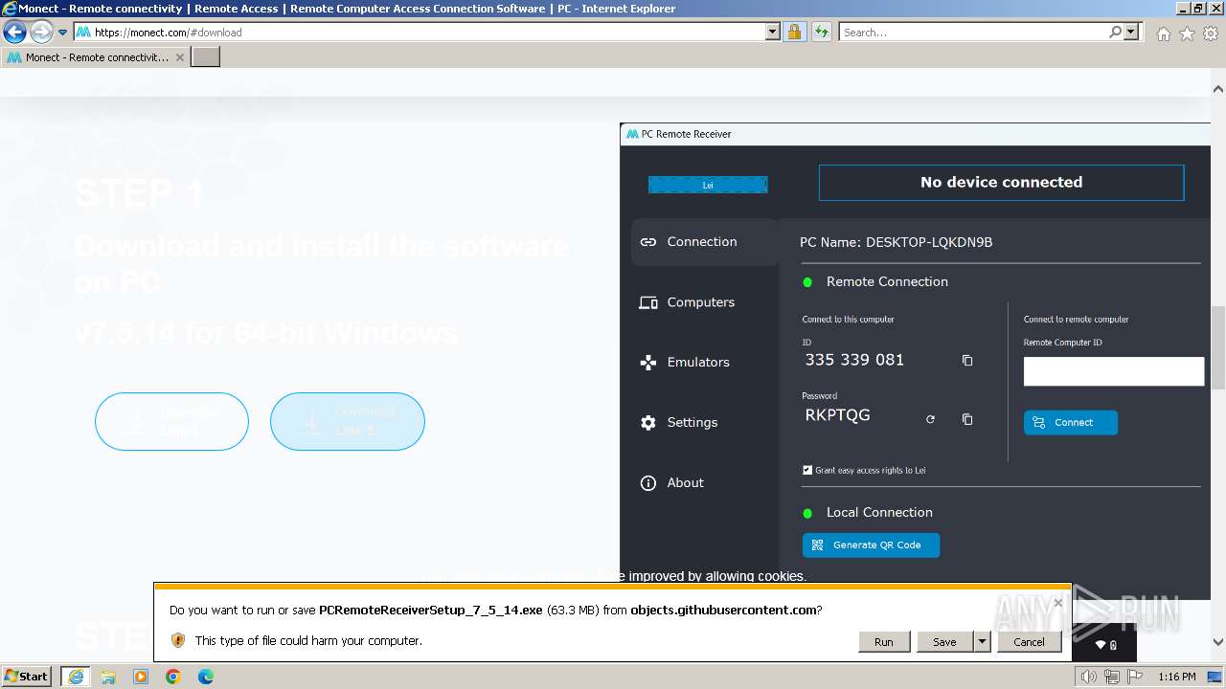The height and width of the screenshot is (689, 1226).
Task: Open the browser Home icon
Action: [x=1163, y=33]
